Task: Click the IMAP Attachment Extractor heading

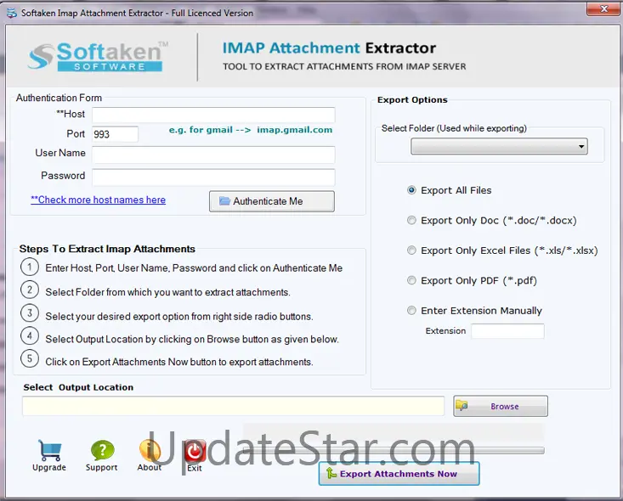Action: click(329, 48)
